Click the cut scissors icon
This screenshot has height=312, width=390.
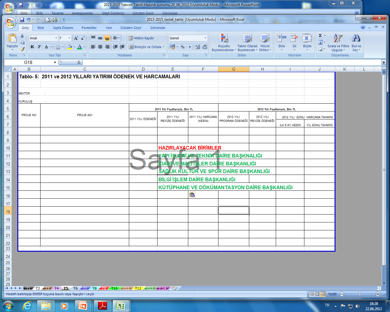[x=22, y=36]
